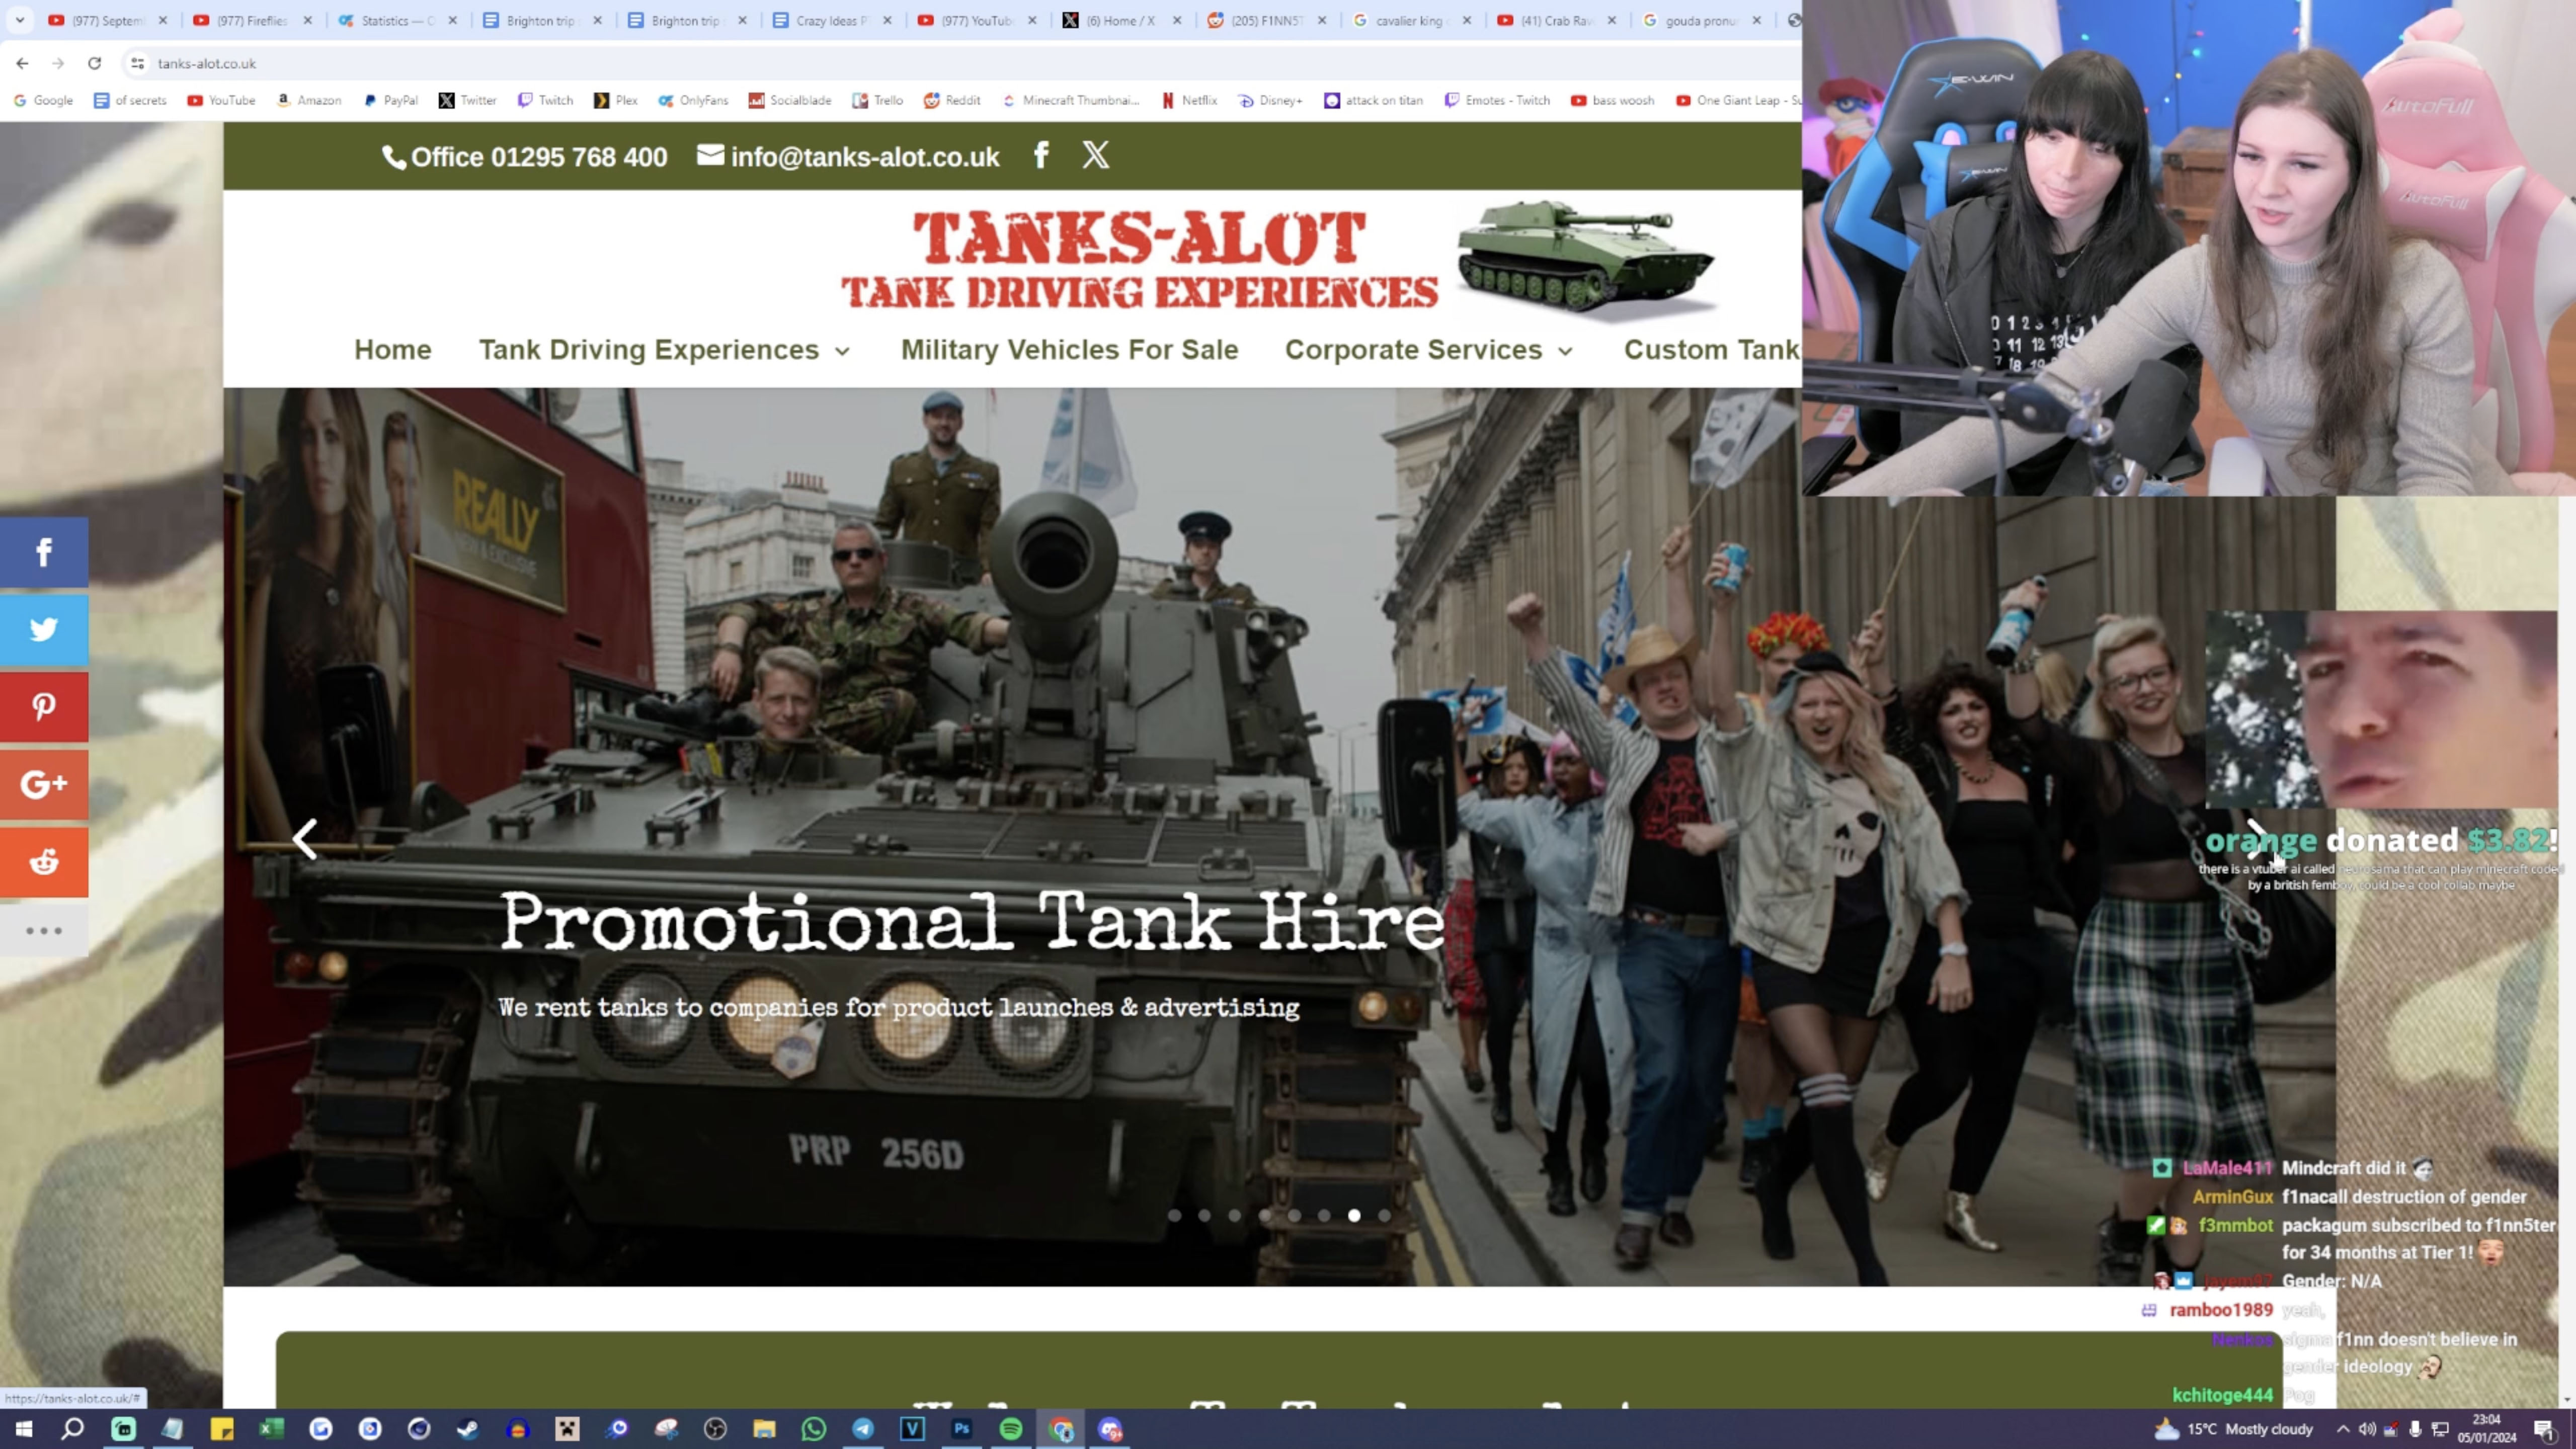Open Sticky Notes from the taskbar
The width and height of the screenshot is (2576, 1449).
click(x=222, y=1429)
